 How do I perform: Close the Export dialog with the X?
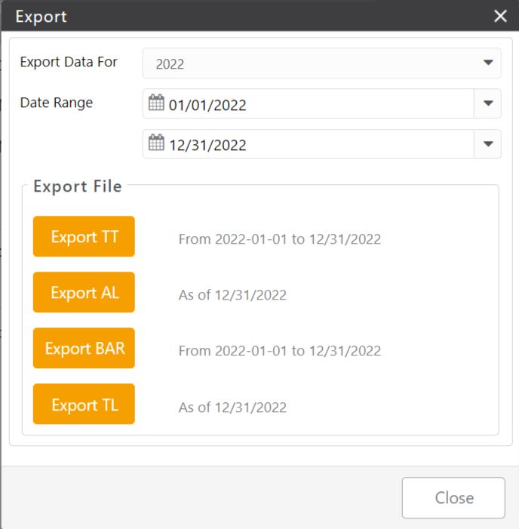(500, 16)
